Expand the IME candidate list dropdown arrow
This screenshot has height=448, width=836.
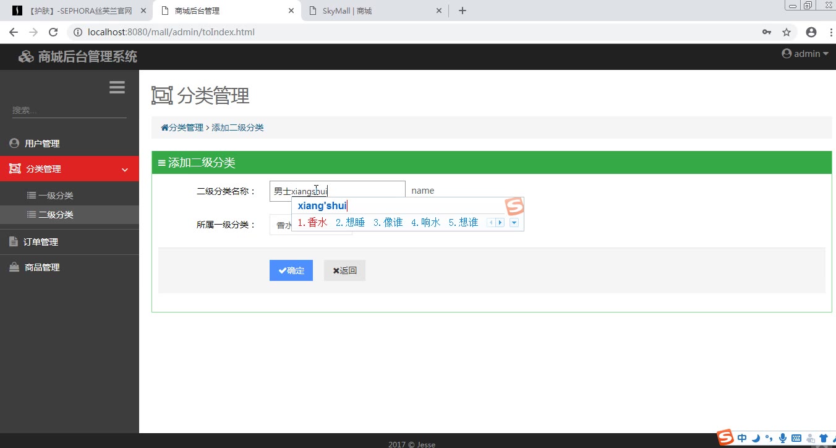tap(514, 223)
